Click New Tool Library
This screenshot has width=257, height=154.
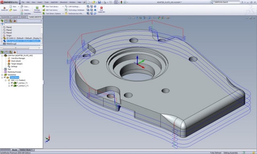point(51,6)
